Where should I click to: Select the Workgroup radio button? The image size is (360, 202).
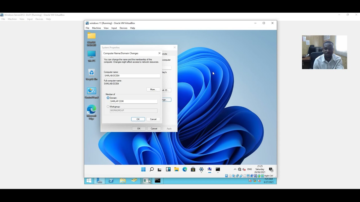[108, 107]
